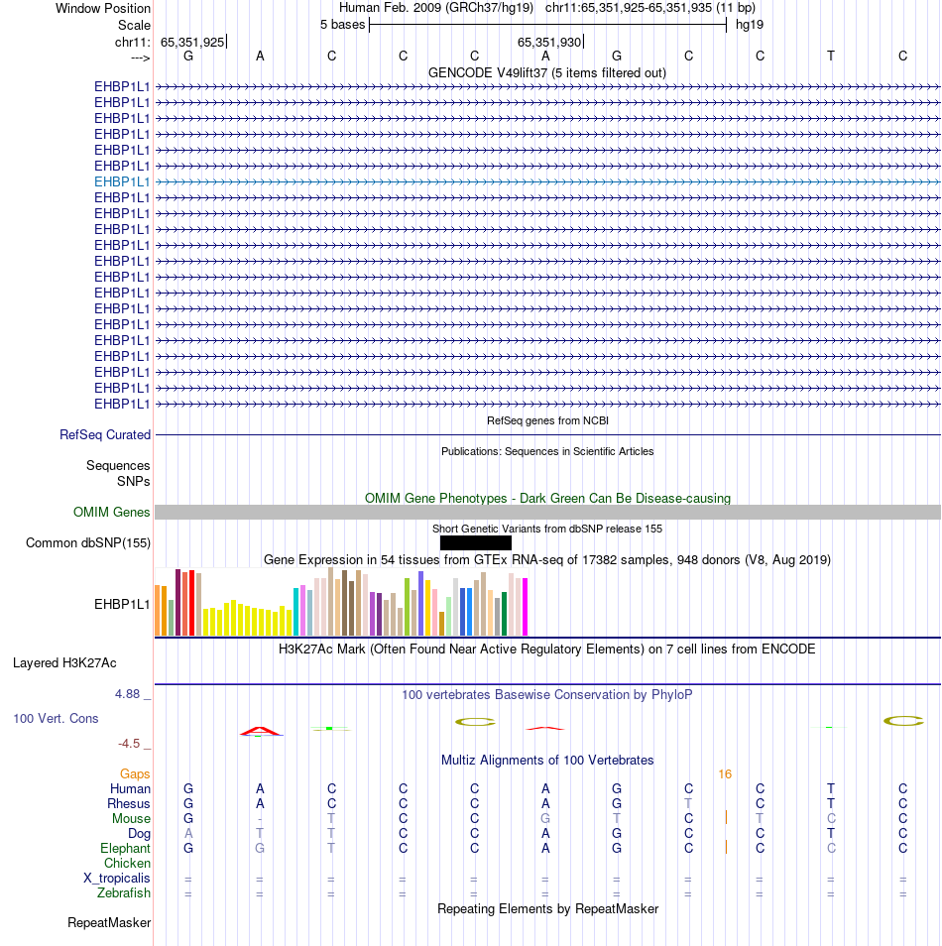This screenshot has height=946, width=942.
Task: Click the SNPs track label
Action: click(133, 482)
